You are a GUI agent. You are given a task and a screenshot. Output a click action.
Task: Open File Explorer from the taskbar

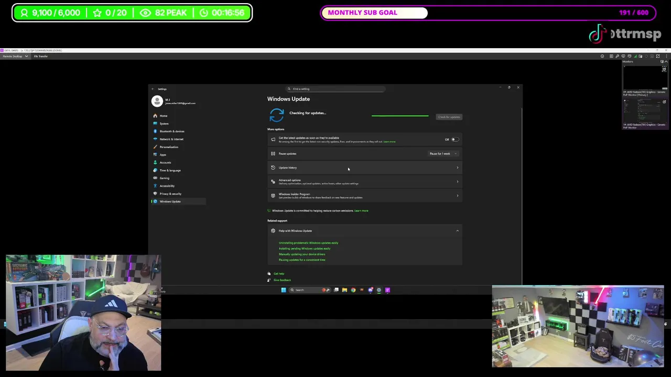(x=344, y=290)
